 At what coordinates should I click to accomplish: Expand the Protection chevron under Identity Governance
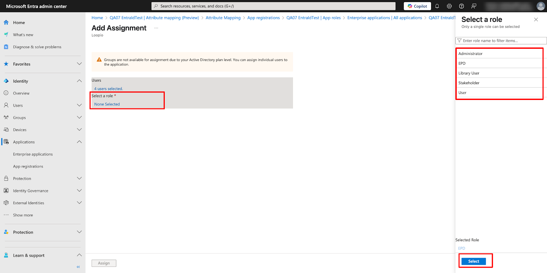(79, 178)
